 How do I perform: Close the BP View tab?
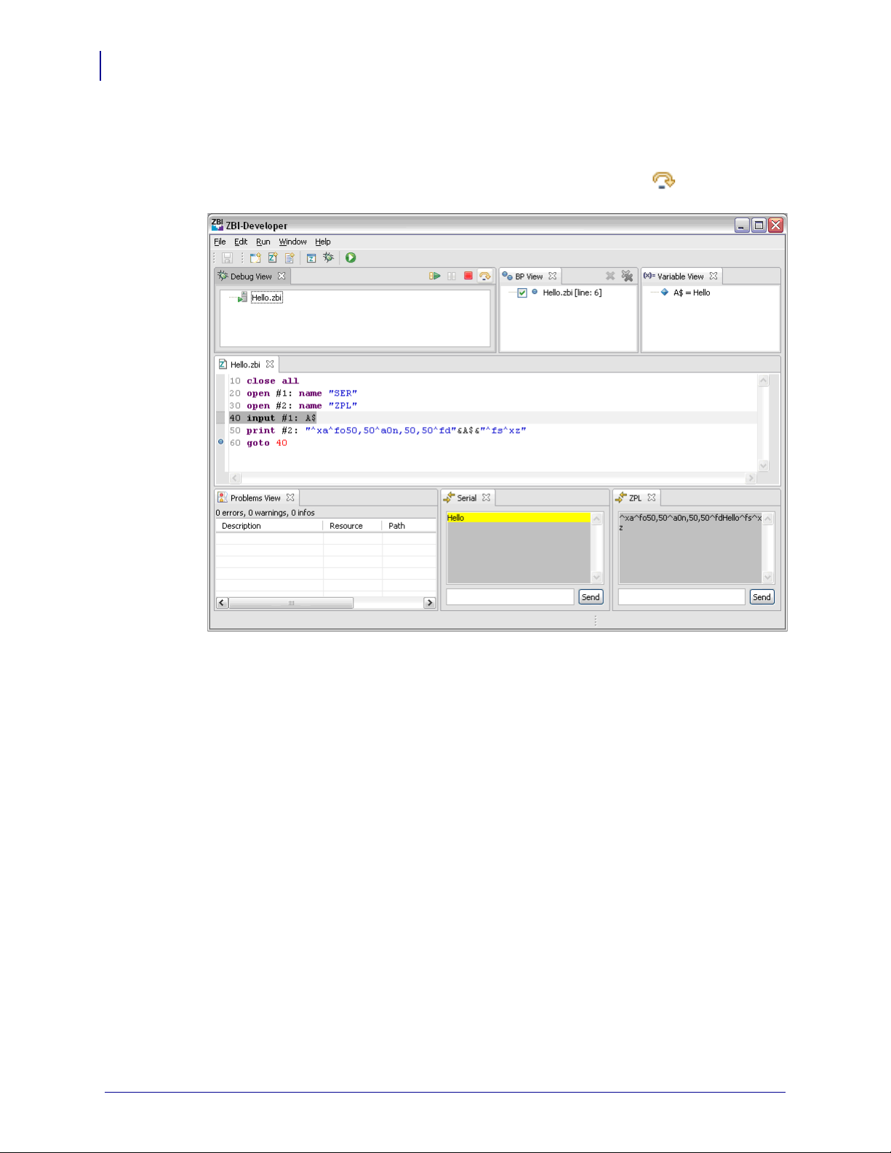point(553,276)
